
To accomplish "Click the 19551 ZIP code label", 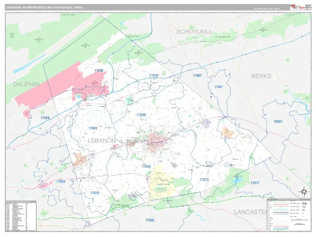I will coord(278,121).
